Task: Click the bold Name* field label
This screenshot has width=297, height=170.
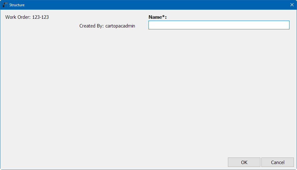Action: (x=157, y=17)
